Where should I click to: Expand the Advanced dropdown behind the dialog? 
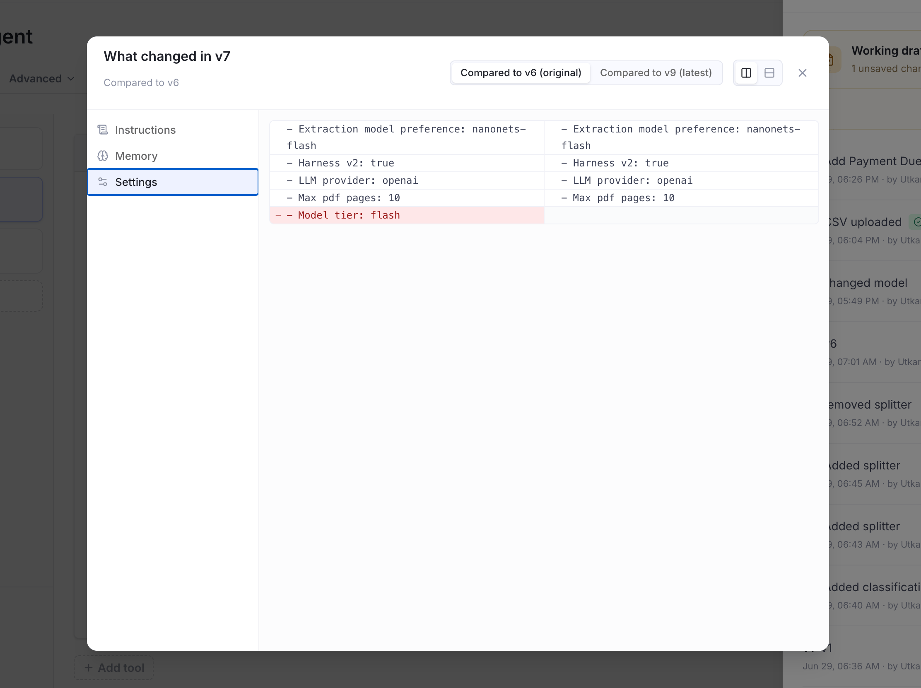pos(42,79)
